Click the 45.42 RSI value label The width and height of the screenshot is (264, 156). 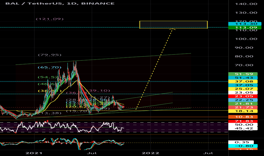tap(243, 128)
